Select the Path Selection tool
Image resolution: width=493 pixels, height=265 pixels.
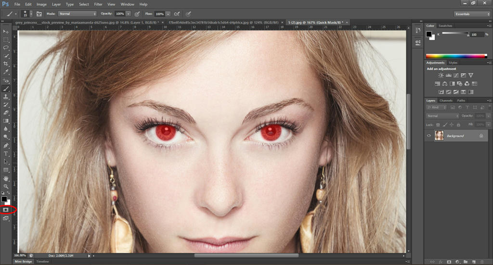(6, 162)
